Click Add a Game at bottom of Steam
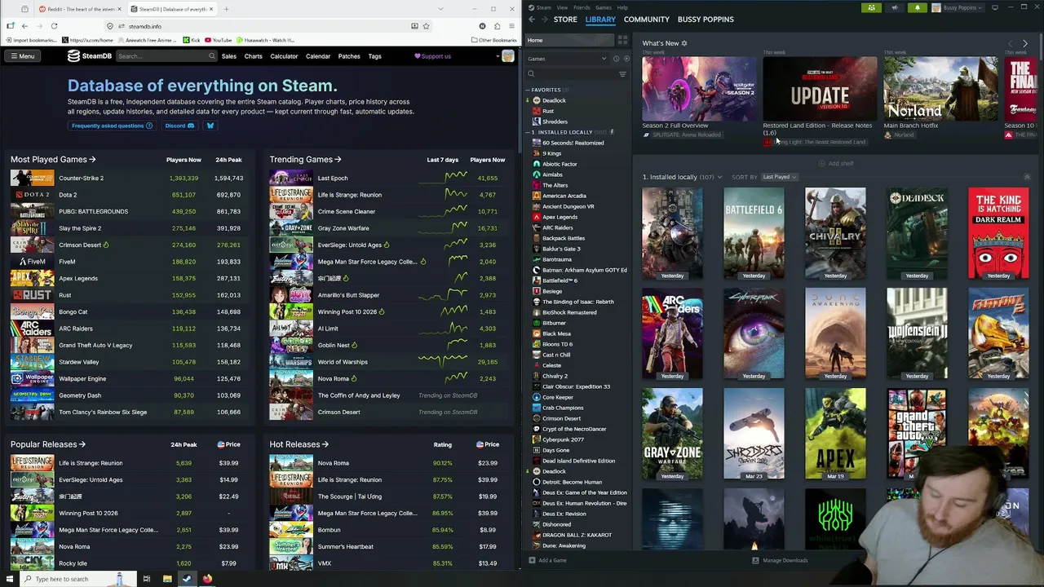Viewport: 1044px width, 587px height. pos(547,560)
